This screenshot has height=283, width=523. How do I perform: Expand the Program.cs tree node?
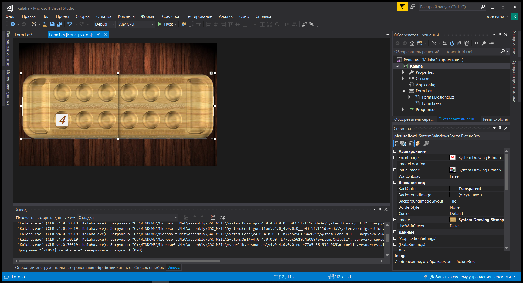click(403, 109)
